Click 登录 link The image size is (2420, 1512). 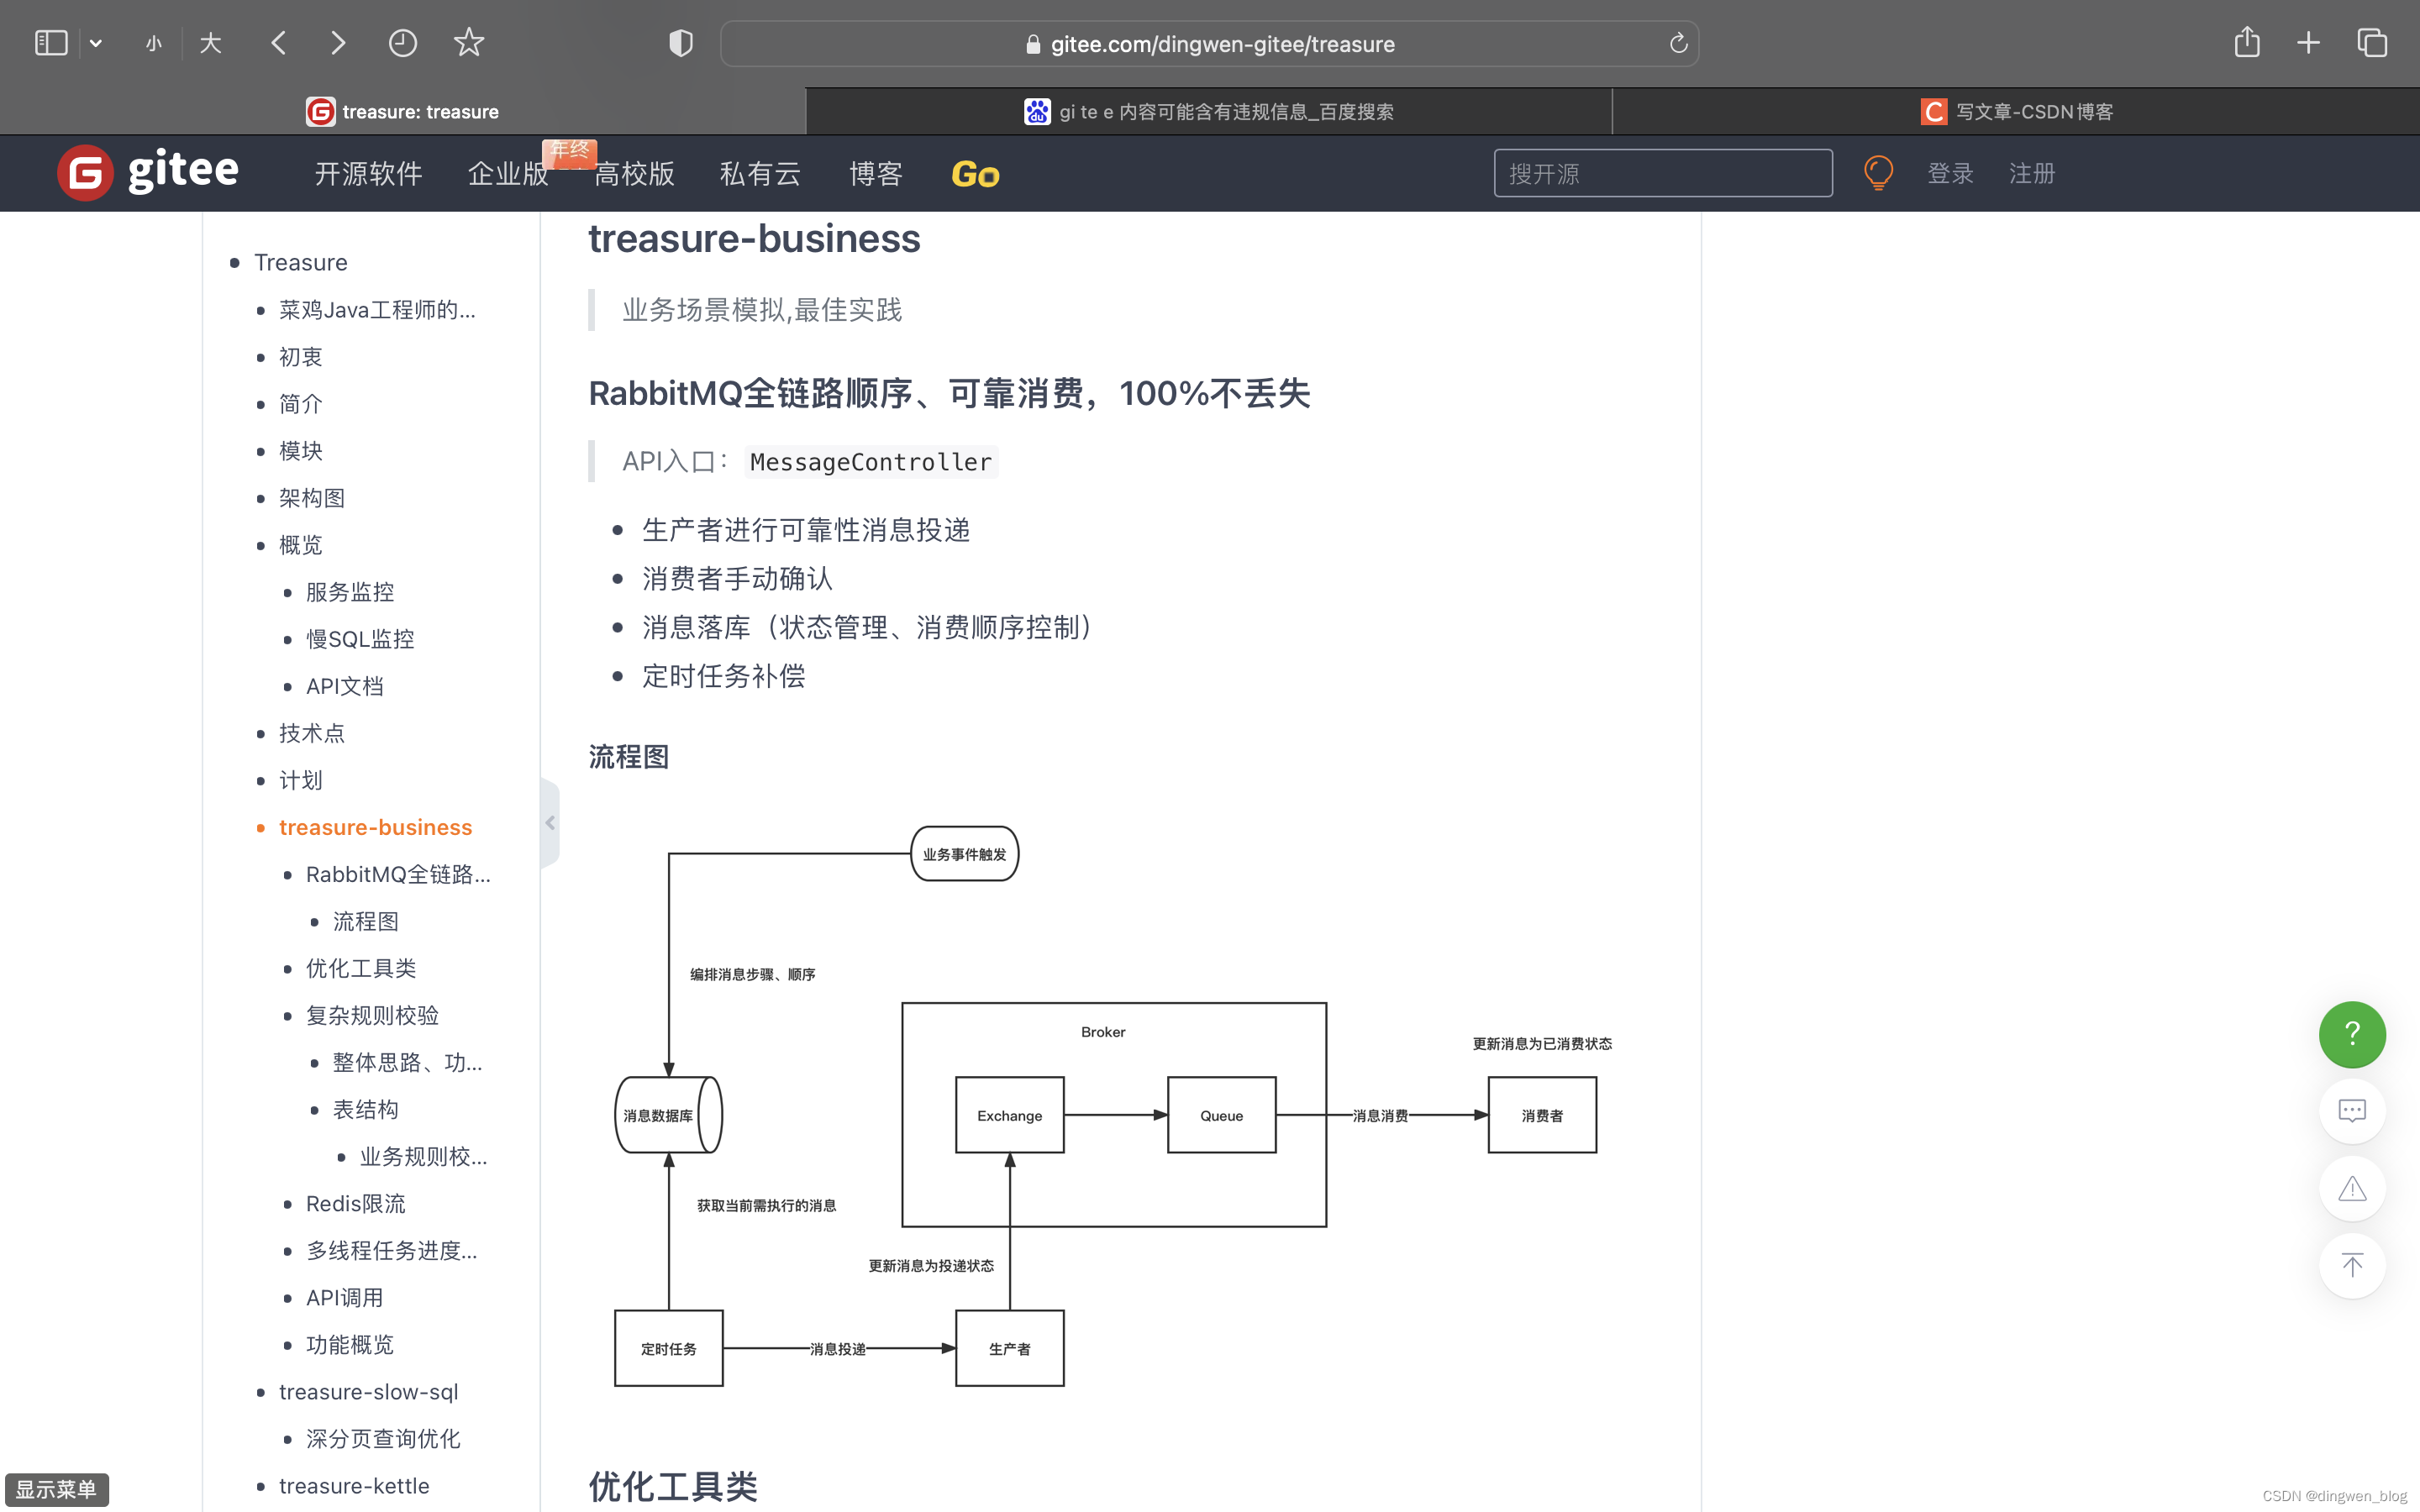click(x=1950, y=174)
